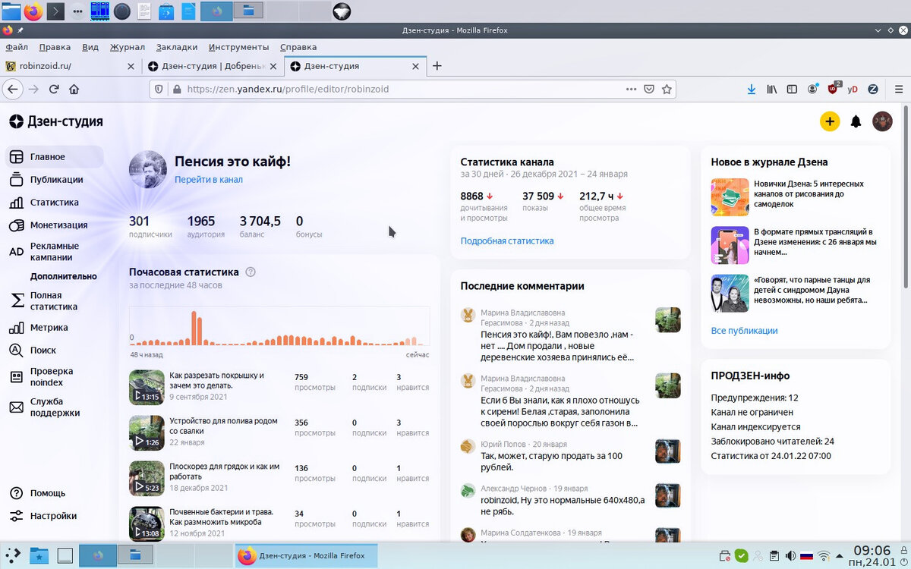Open Firefox sidebar toggle icon

(x=792, y=89)
